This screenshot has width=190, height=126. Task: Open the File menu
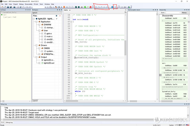[2, 4]
